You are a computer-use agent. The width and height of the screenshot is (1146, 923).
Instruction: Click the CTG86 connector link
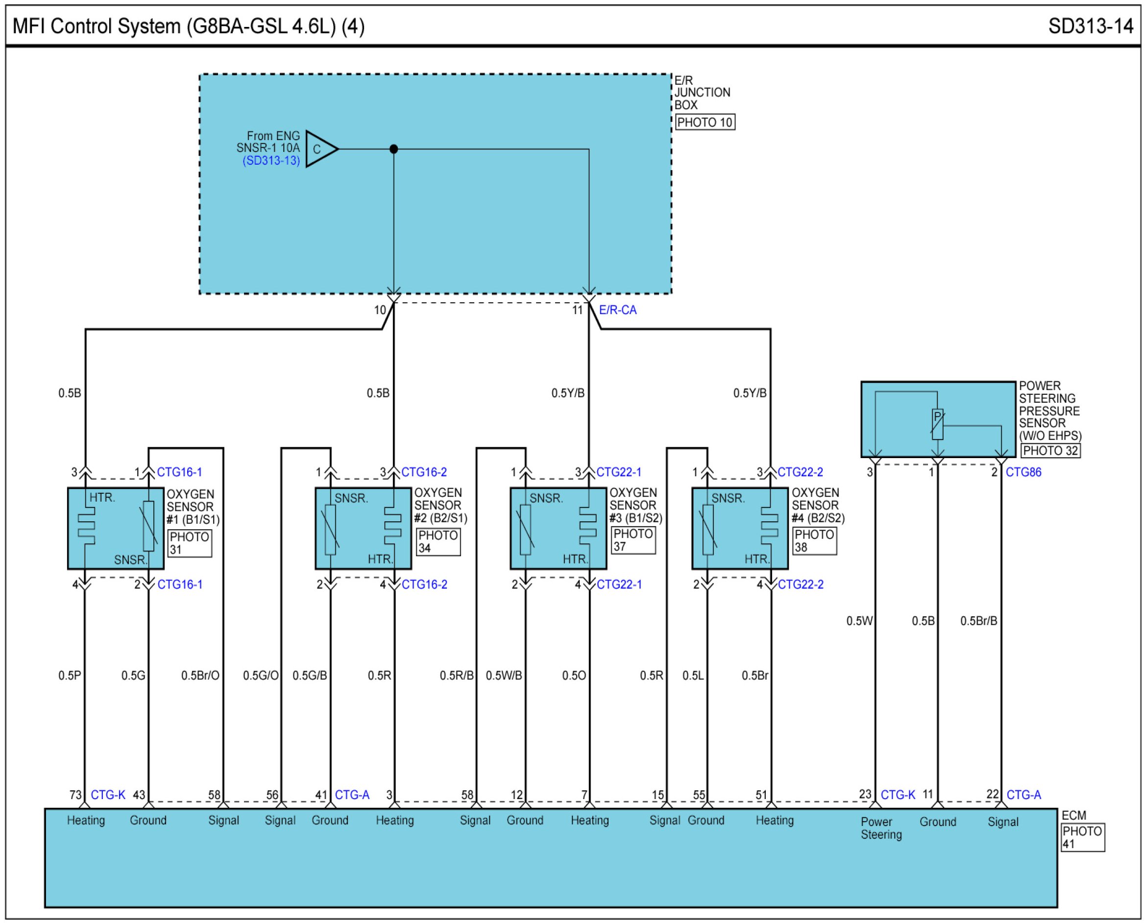(1023, 472)
